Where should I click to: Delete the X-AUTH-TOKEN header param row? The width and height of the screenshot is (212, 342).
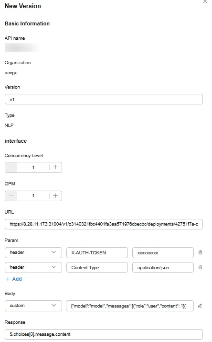tap(200, 252)
